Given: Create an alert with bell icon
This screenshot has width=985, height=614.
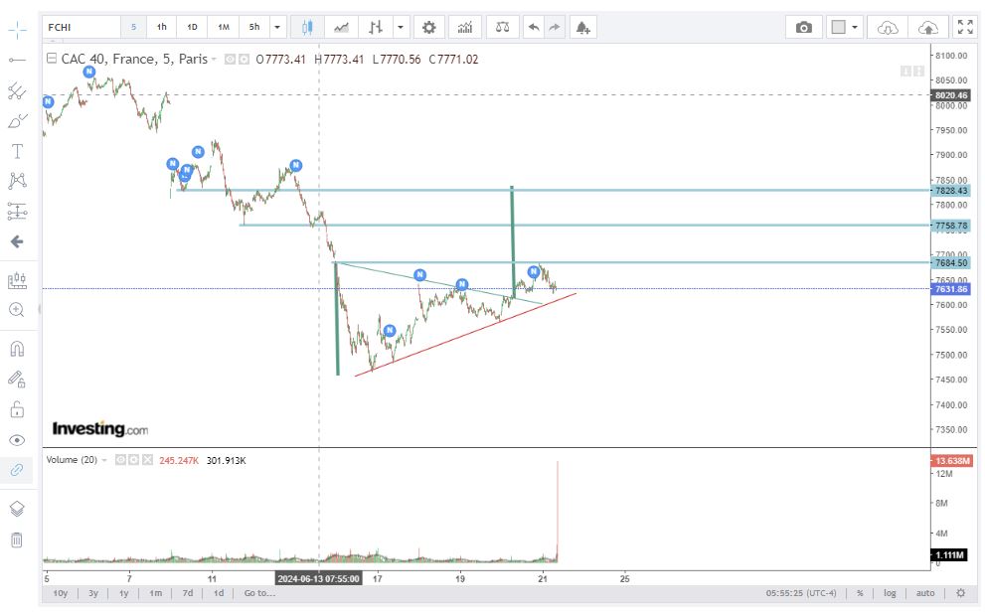Looking at the screenshot, I should tap(582, 27).
